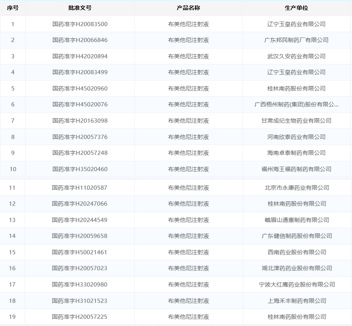
Task: Select approval number 国药准字H33020980
Action: [80, 284]
